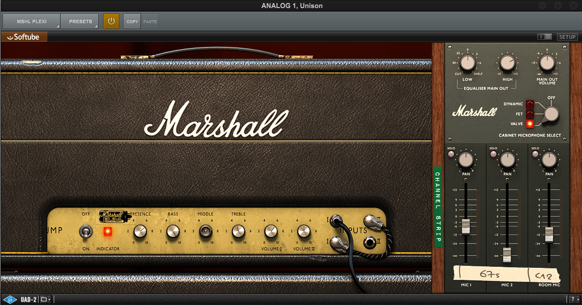Click the MIC 2 PAN knob
582x305 pixels.
507,160
